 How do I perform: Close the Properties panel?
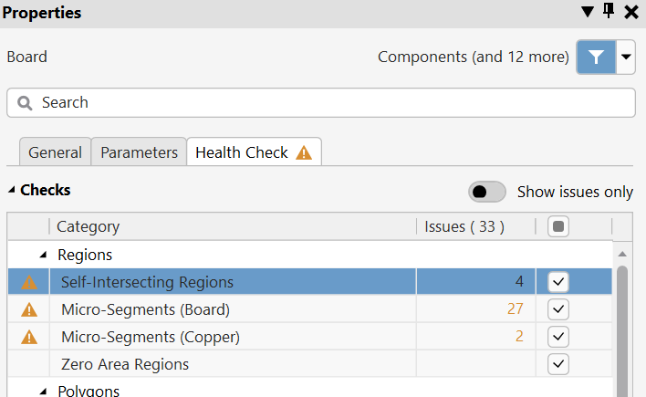point(631,12)
